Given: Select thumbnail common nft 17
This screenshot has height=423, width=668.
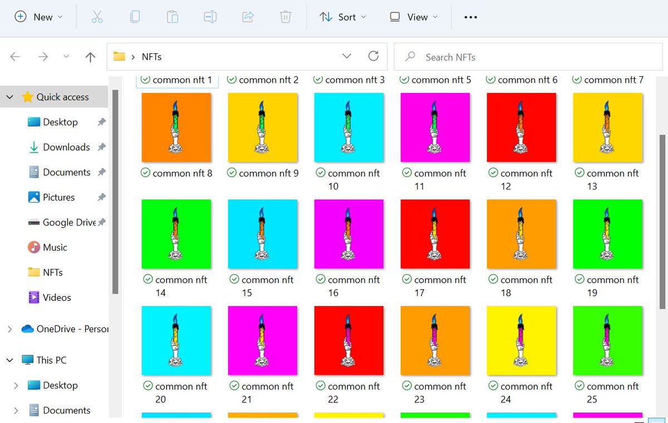Looking at the screenshot, I should point(435,234).
